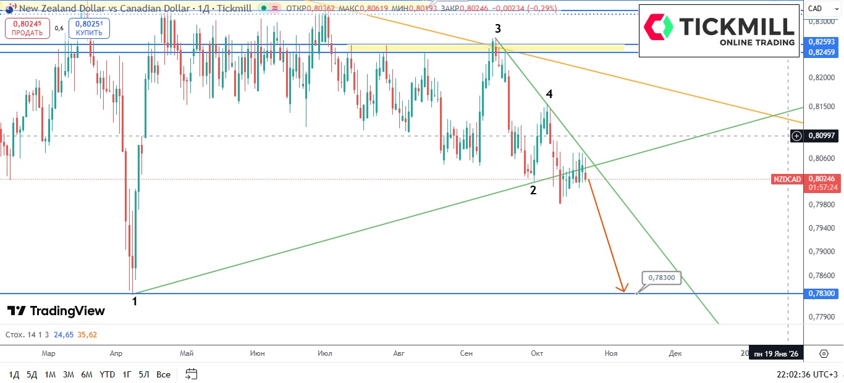Screen dimensions: 844x383
Task: Open the go-to-date calendar icon
Action: (191, 374)
